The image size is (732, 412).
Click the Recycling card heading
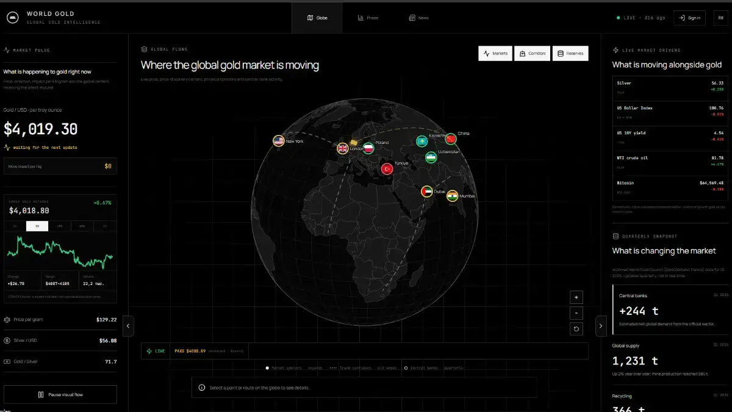pyautogui.click(x=622, y=396)
